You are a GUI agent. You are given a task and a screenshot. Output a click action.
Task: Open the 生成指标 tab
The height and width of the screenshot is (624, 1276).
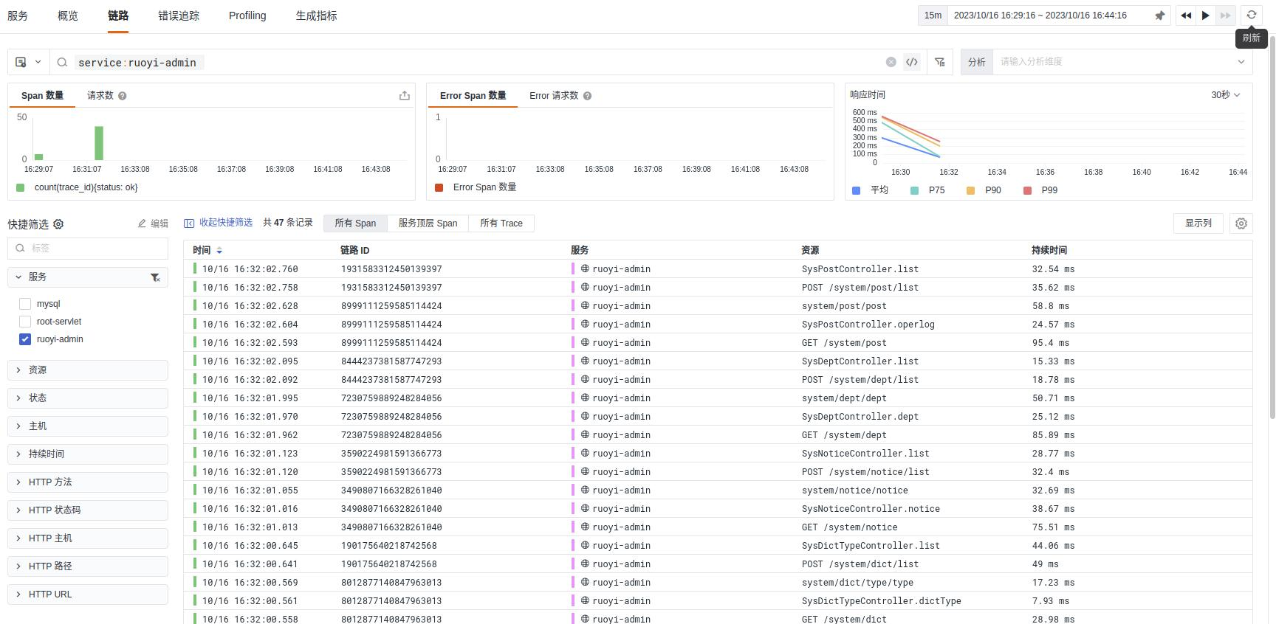pos(316,15)
